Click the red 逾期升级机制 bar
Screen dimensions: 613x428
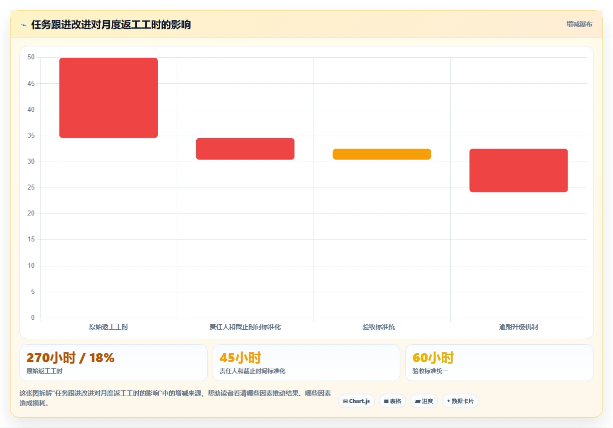(519, 170)
